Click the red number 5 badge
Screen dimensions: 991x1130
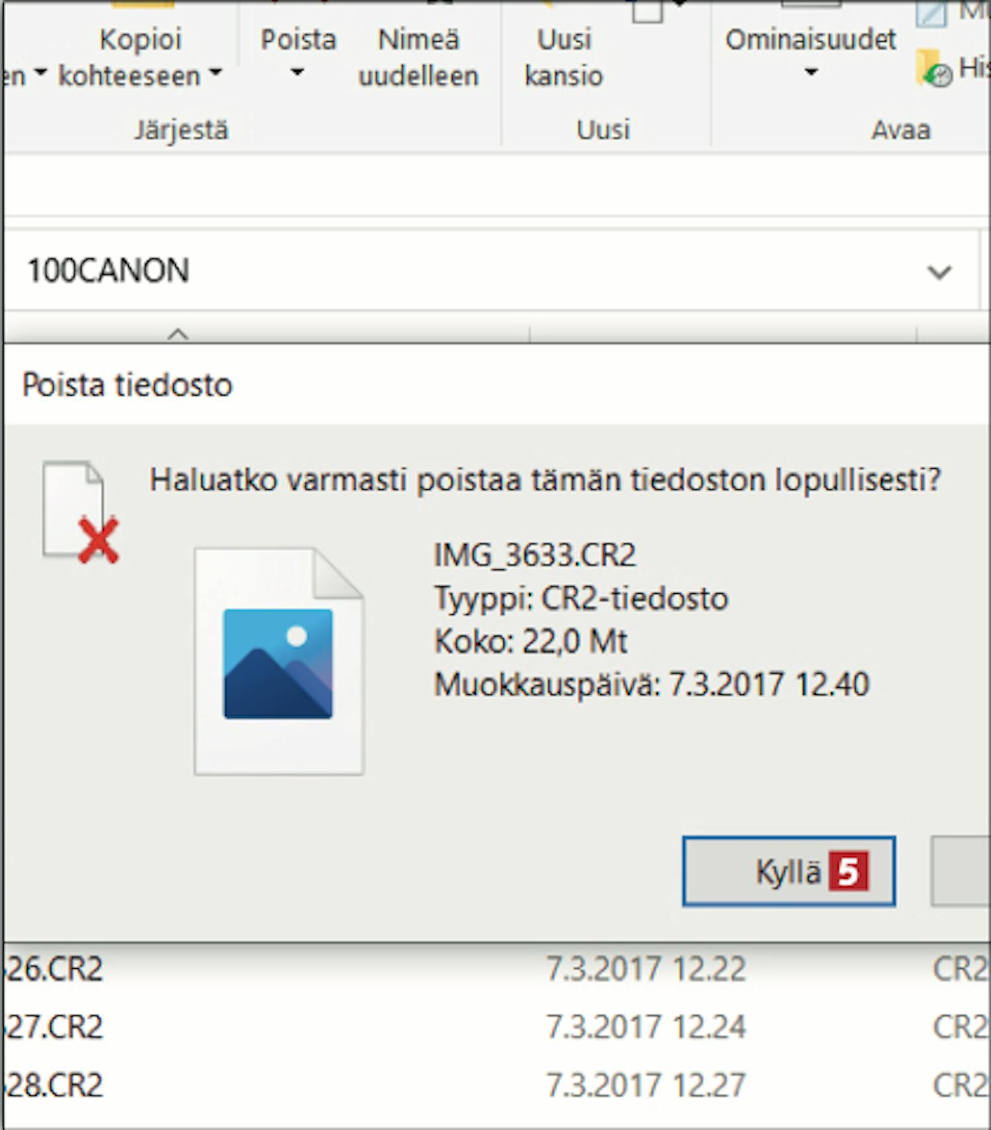(848, 871)
